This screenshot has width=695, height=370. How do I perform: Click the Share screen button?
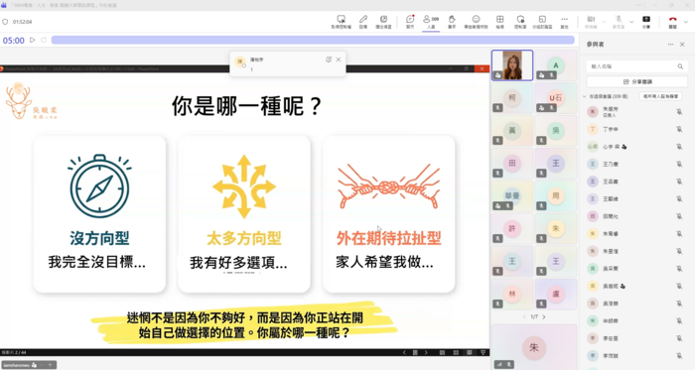646,21
